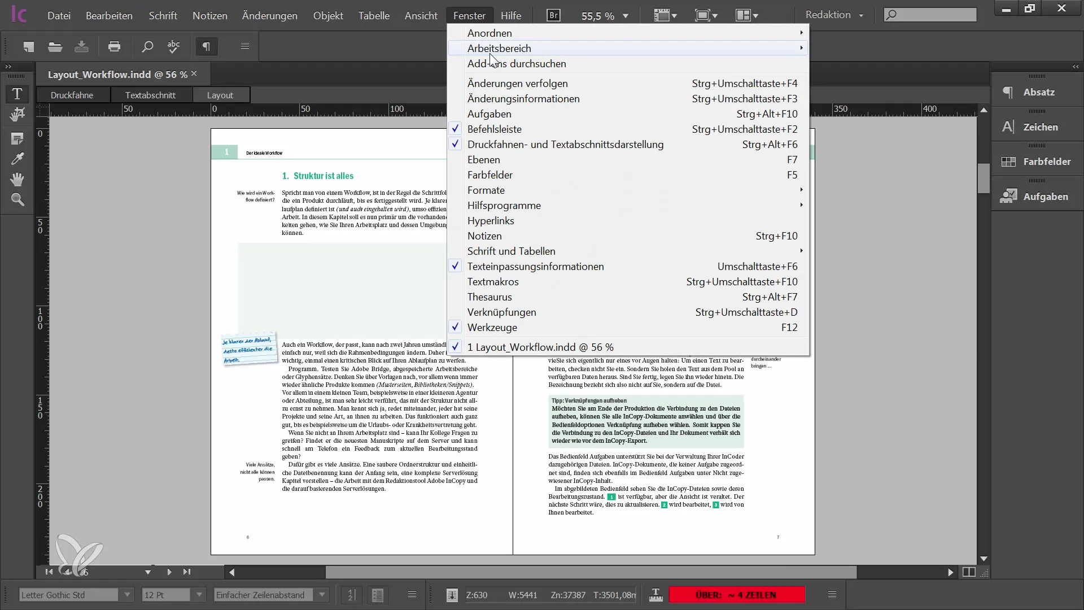Image resolution: width=1084 pixels, height=610 pixels.
Task: Open the Absatz panel icon
Action: (1009, 91)
